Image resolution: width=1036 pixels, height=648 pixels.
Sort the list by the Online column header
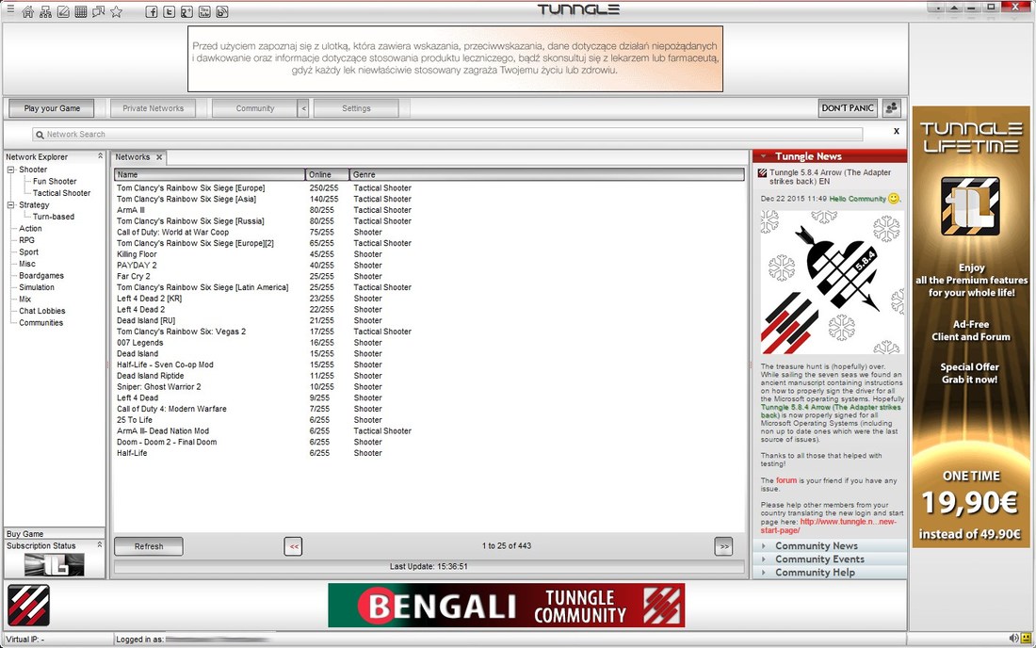327,175
